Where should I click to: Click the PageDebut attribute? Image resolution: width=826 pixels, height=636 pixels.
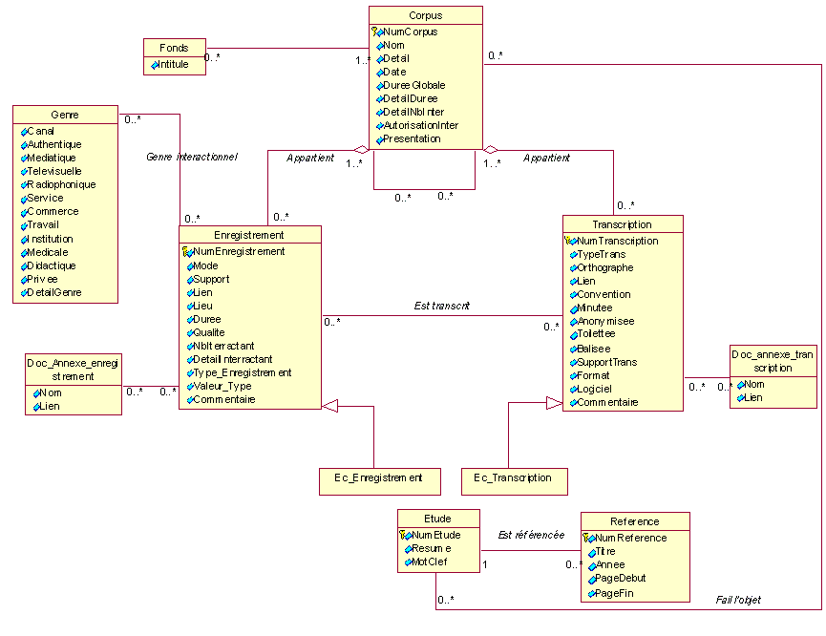(617, 579)
